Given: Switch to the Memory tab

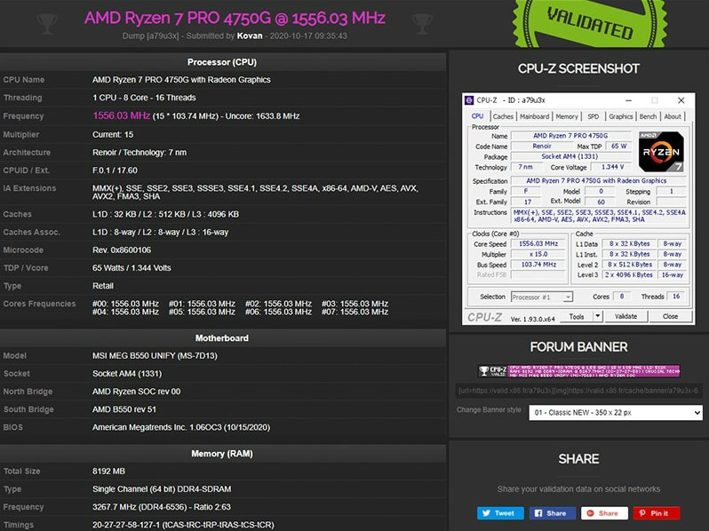Looking at the screenshot, I should (x=567, y=116).
